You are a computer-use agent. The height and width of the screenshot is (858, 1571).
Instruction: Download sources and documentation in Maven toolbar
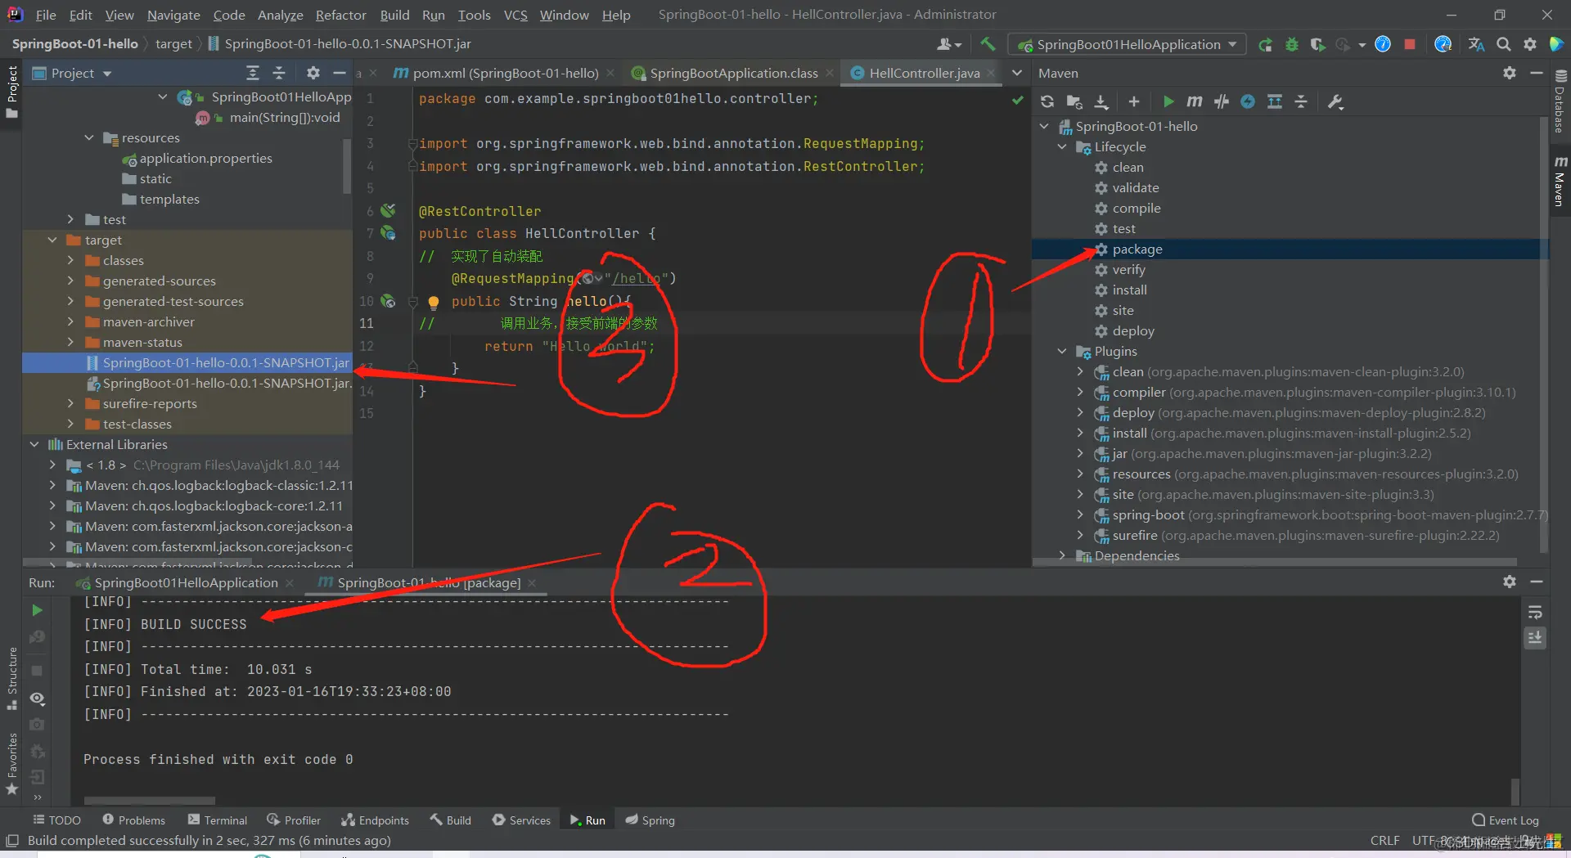1101,101
